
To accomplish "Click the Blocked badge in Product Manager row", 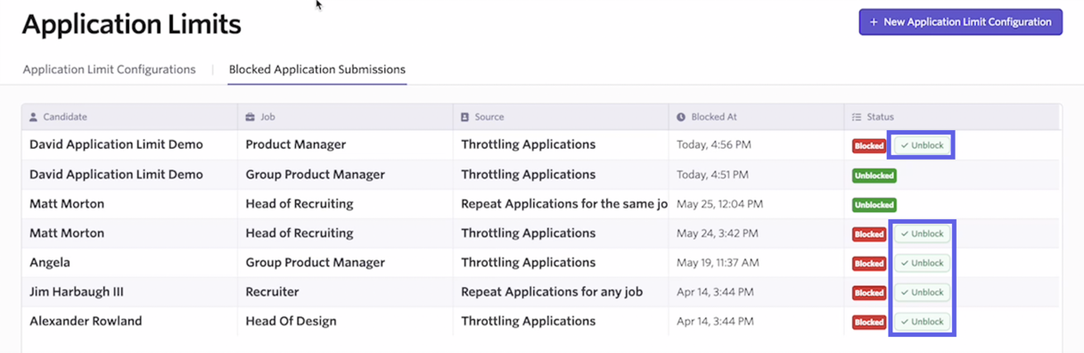I will point(868,146).
